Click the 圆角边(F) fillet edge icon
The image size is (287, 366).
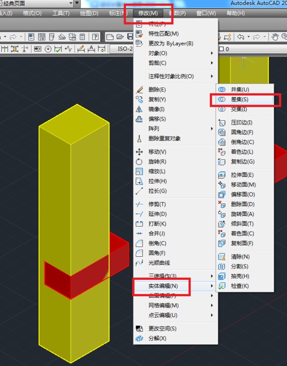click(x=222, y=132)
